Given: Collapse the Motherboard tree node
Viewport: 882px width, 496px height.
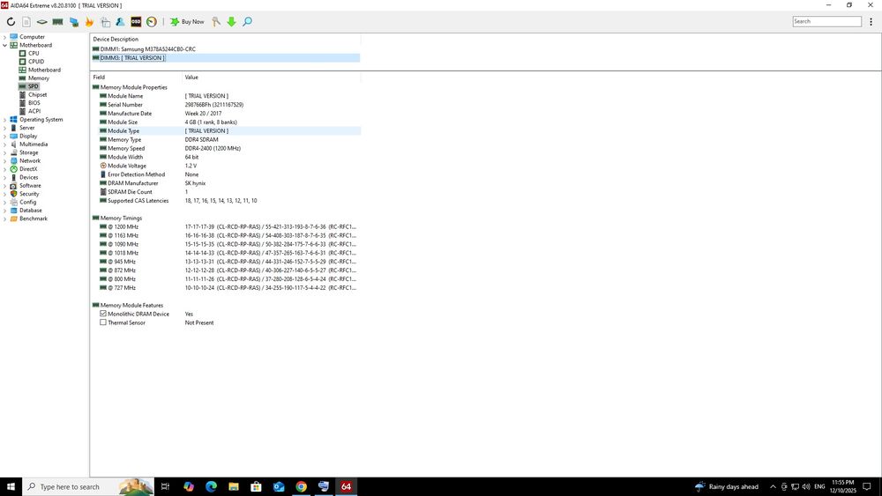Looking at the screenshot, I should coord(4,46).
